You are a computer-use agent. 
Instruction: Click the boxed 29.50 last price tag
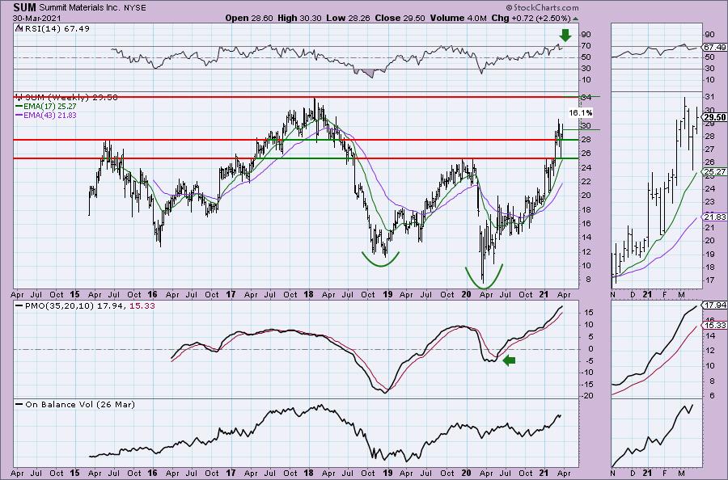pos(716,118)
